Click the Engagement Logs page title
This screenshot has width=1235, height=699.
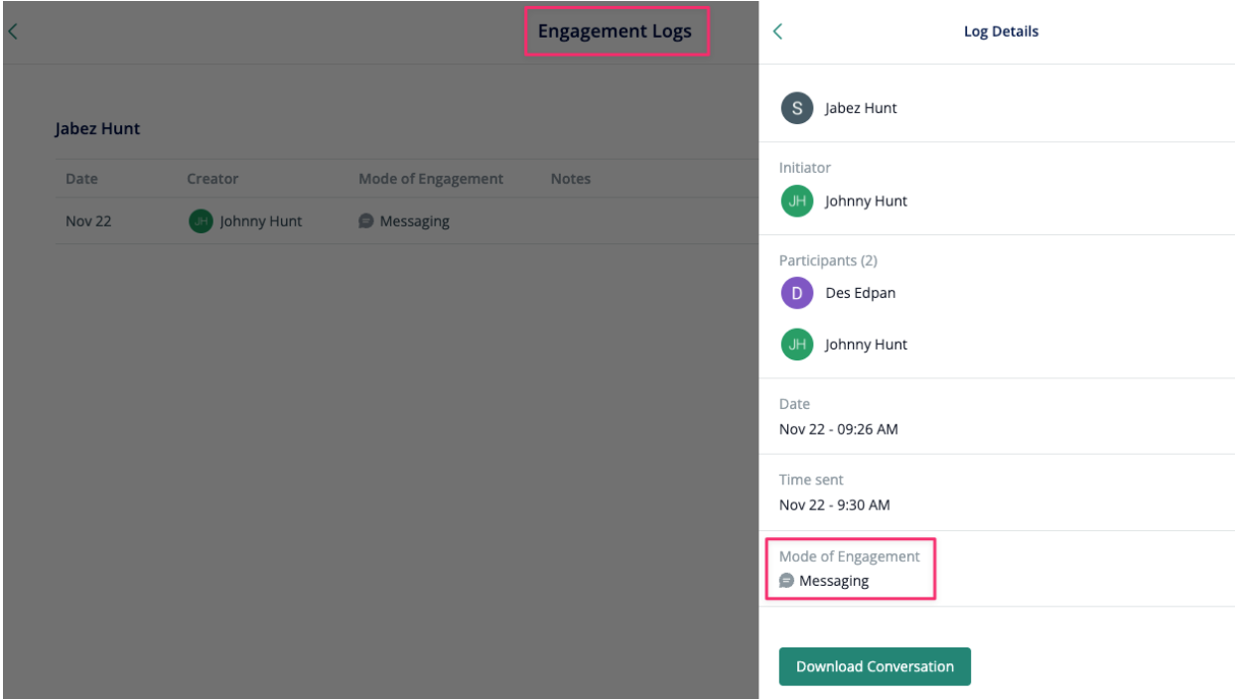pyautogui.click(x=615, y=32)
